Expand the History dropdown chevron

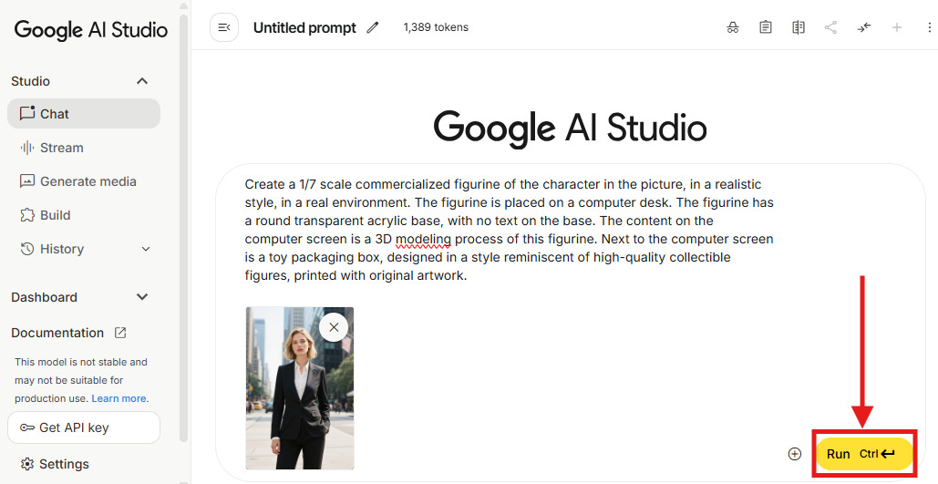[x=146, y=249]
